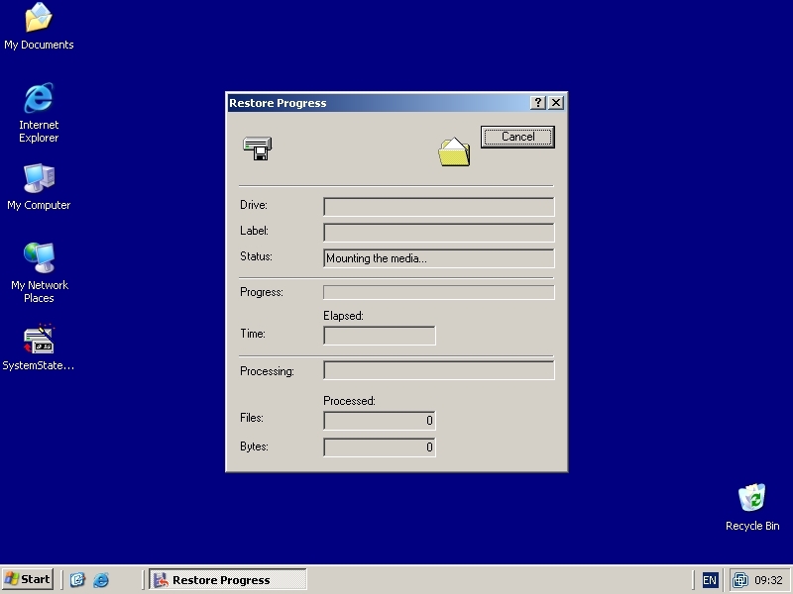The height and width of the screenshot is (594, 793).
Task: Click the Elapsed time field
Action: 380,336
